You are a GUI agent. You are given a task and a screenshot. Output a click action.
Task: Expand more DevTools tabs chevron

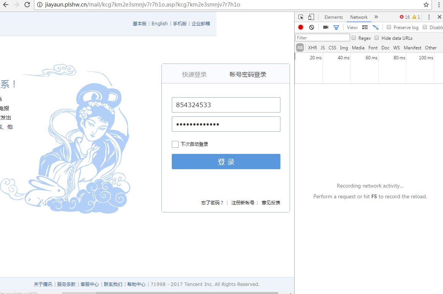pyautogui.click(x=376, y=17)
